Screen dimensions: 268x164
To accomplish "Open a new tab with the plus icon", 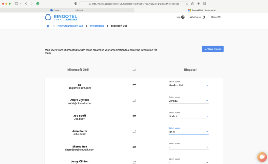I will click(x=198, y=4).
